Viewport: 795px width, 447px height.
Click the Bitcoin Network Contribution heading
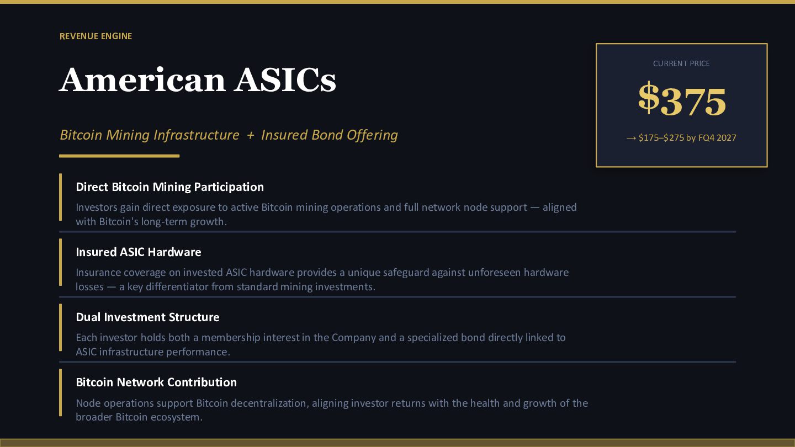pyautogui.click(x=156, y=382)
